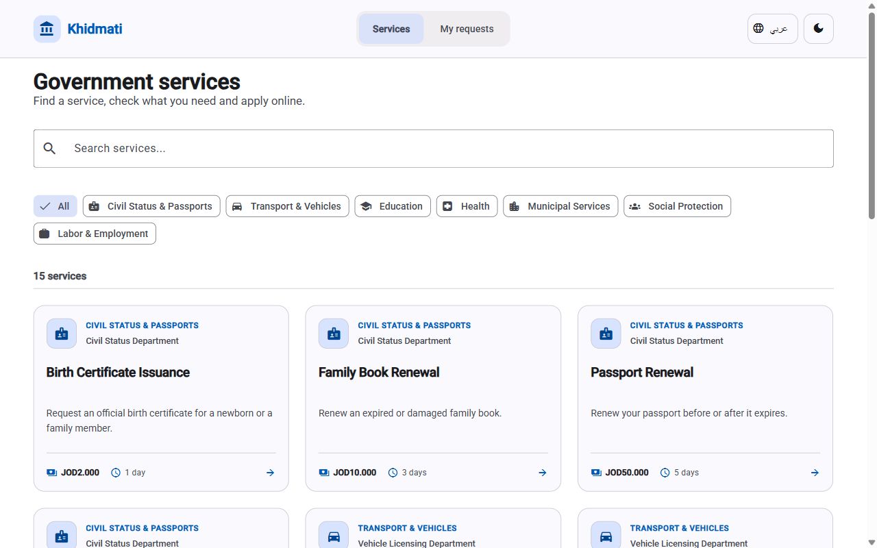Screen dimensions: 877x548
Task: Click 'Renew your passport before or after it expires.'
Action: (x=689, y=413)
